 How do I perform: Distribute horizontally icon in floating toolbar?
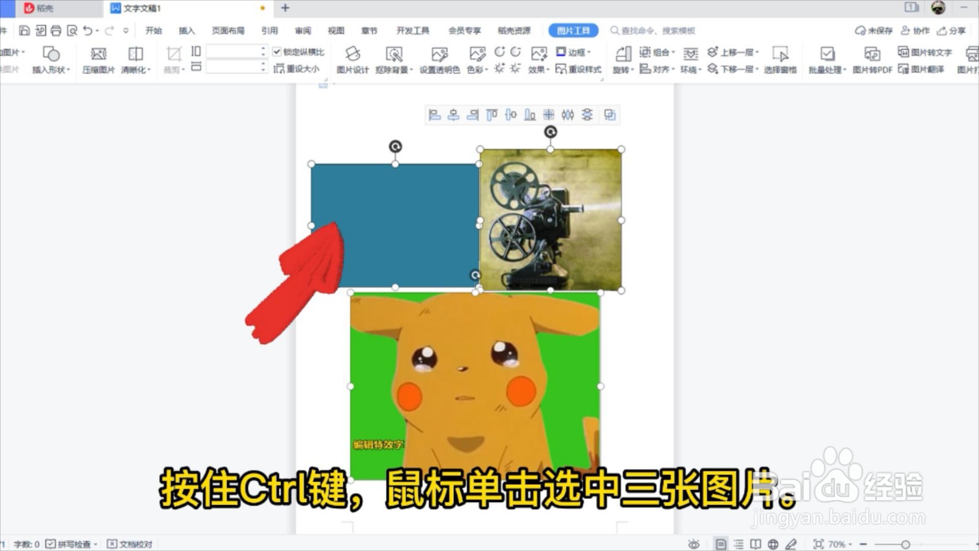568,114
